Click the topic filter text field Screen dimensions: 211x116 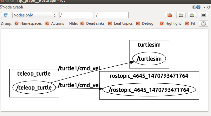pos(112,15)
